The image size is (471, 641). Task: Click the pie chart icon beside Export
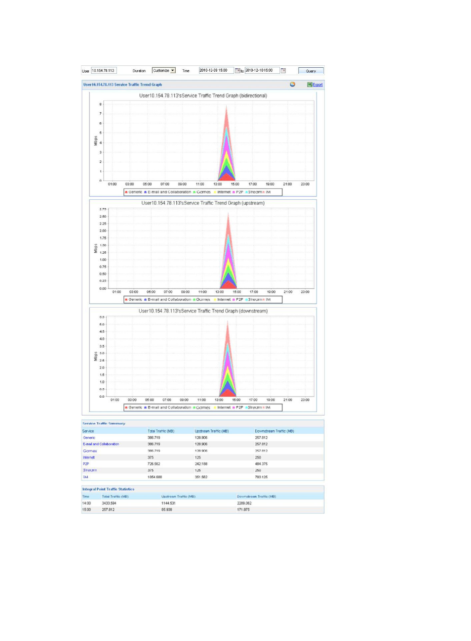[x=292, y=85]
